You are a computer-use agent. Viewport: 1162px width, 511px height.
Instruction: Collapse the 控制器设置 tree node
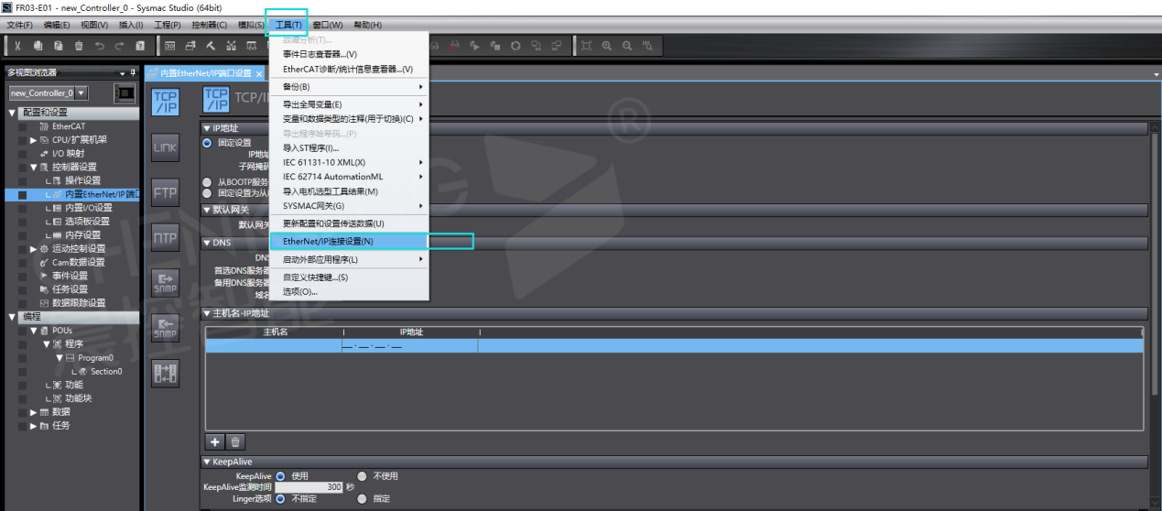tap(34, 167)
